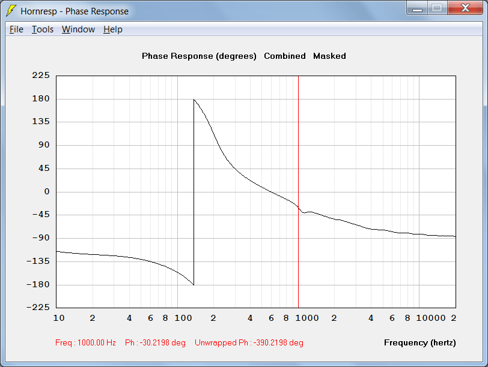Click the 0 y-axis label
This screenshot has width=488, height=367.
click(x=47, y=191)
